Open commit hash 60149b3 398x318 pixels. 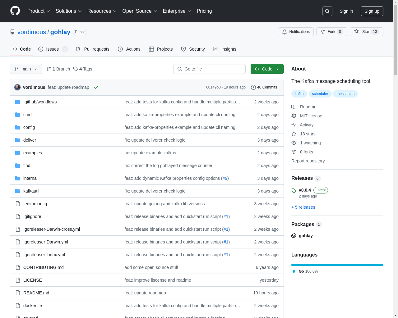(x=213, y=87)
